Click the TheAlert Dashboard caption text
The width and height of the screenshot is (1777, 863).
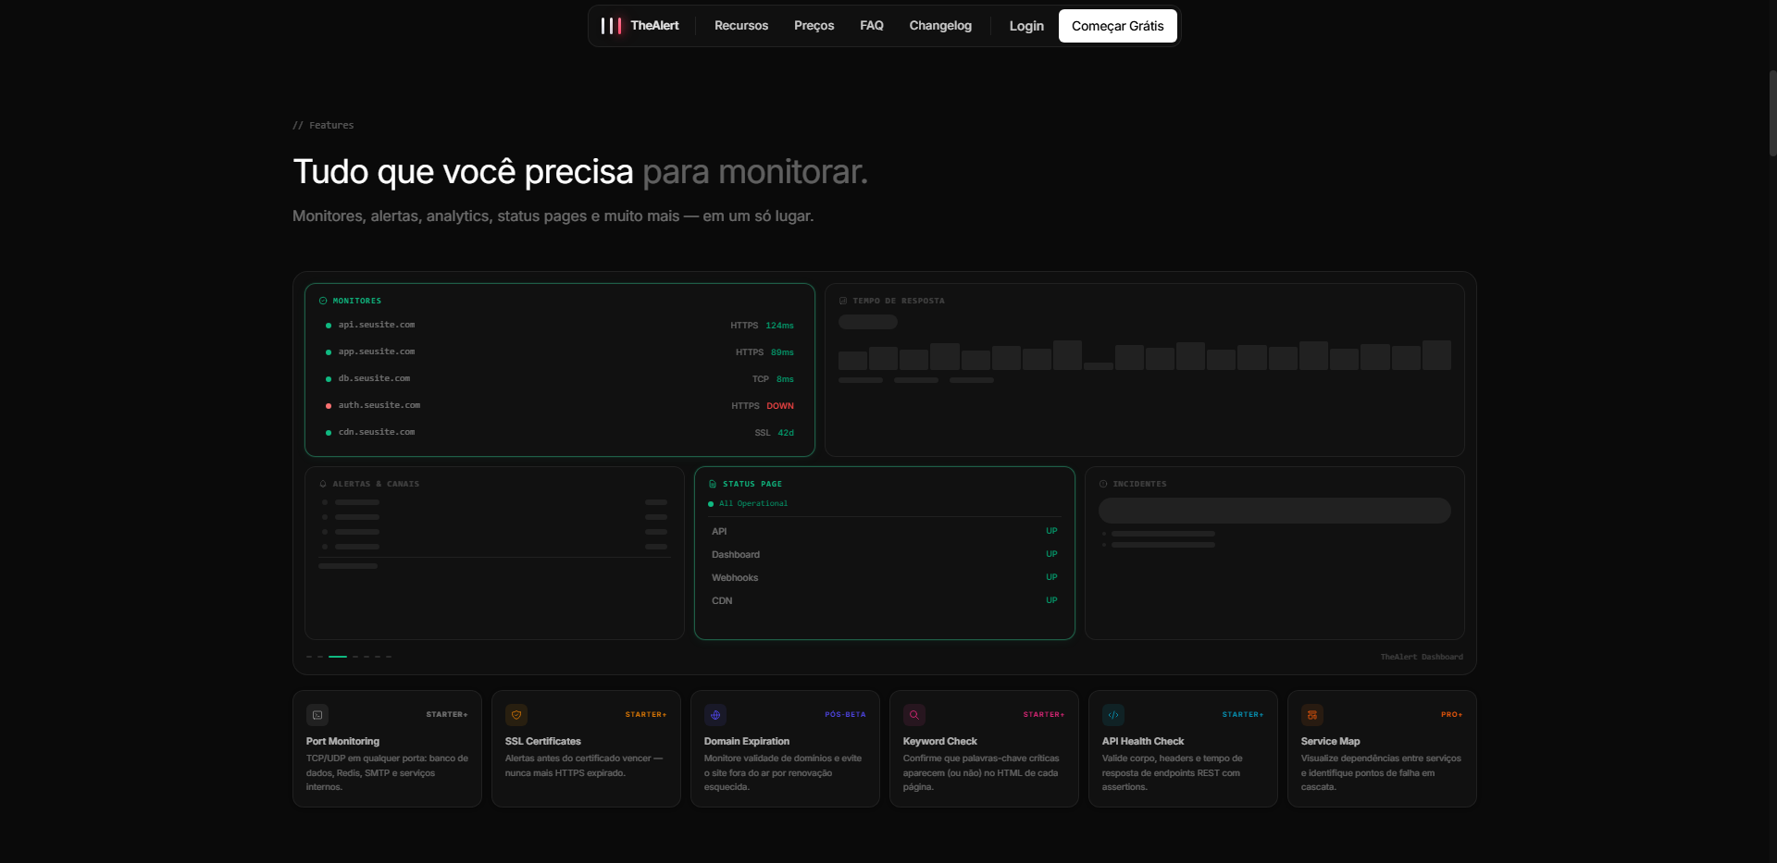click(1422, 657)
